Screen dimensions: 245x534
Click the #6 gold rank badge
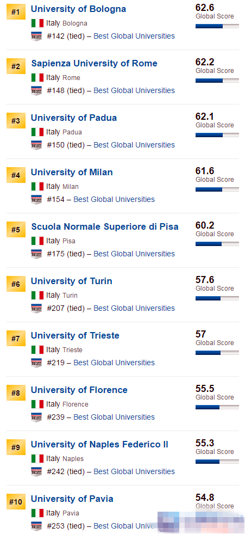(x=16, y=284)
